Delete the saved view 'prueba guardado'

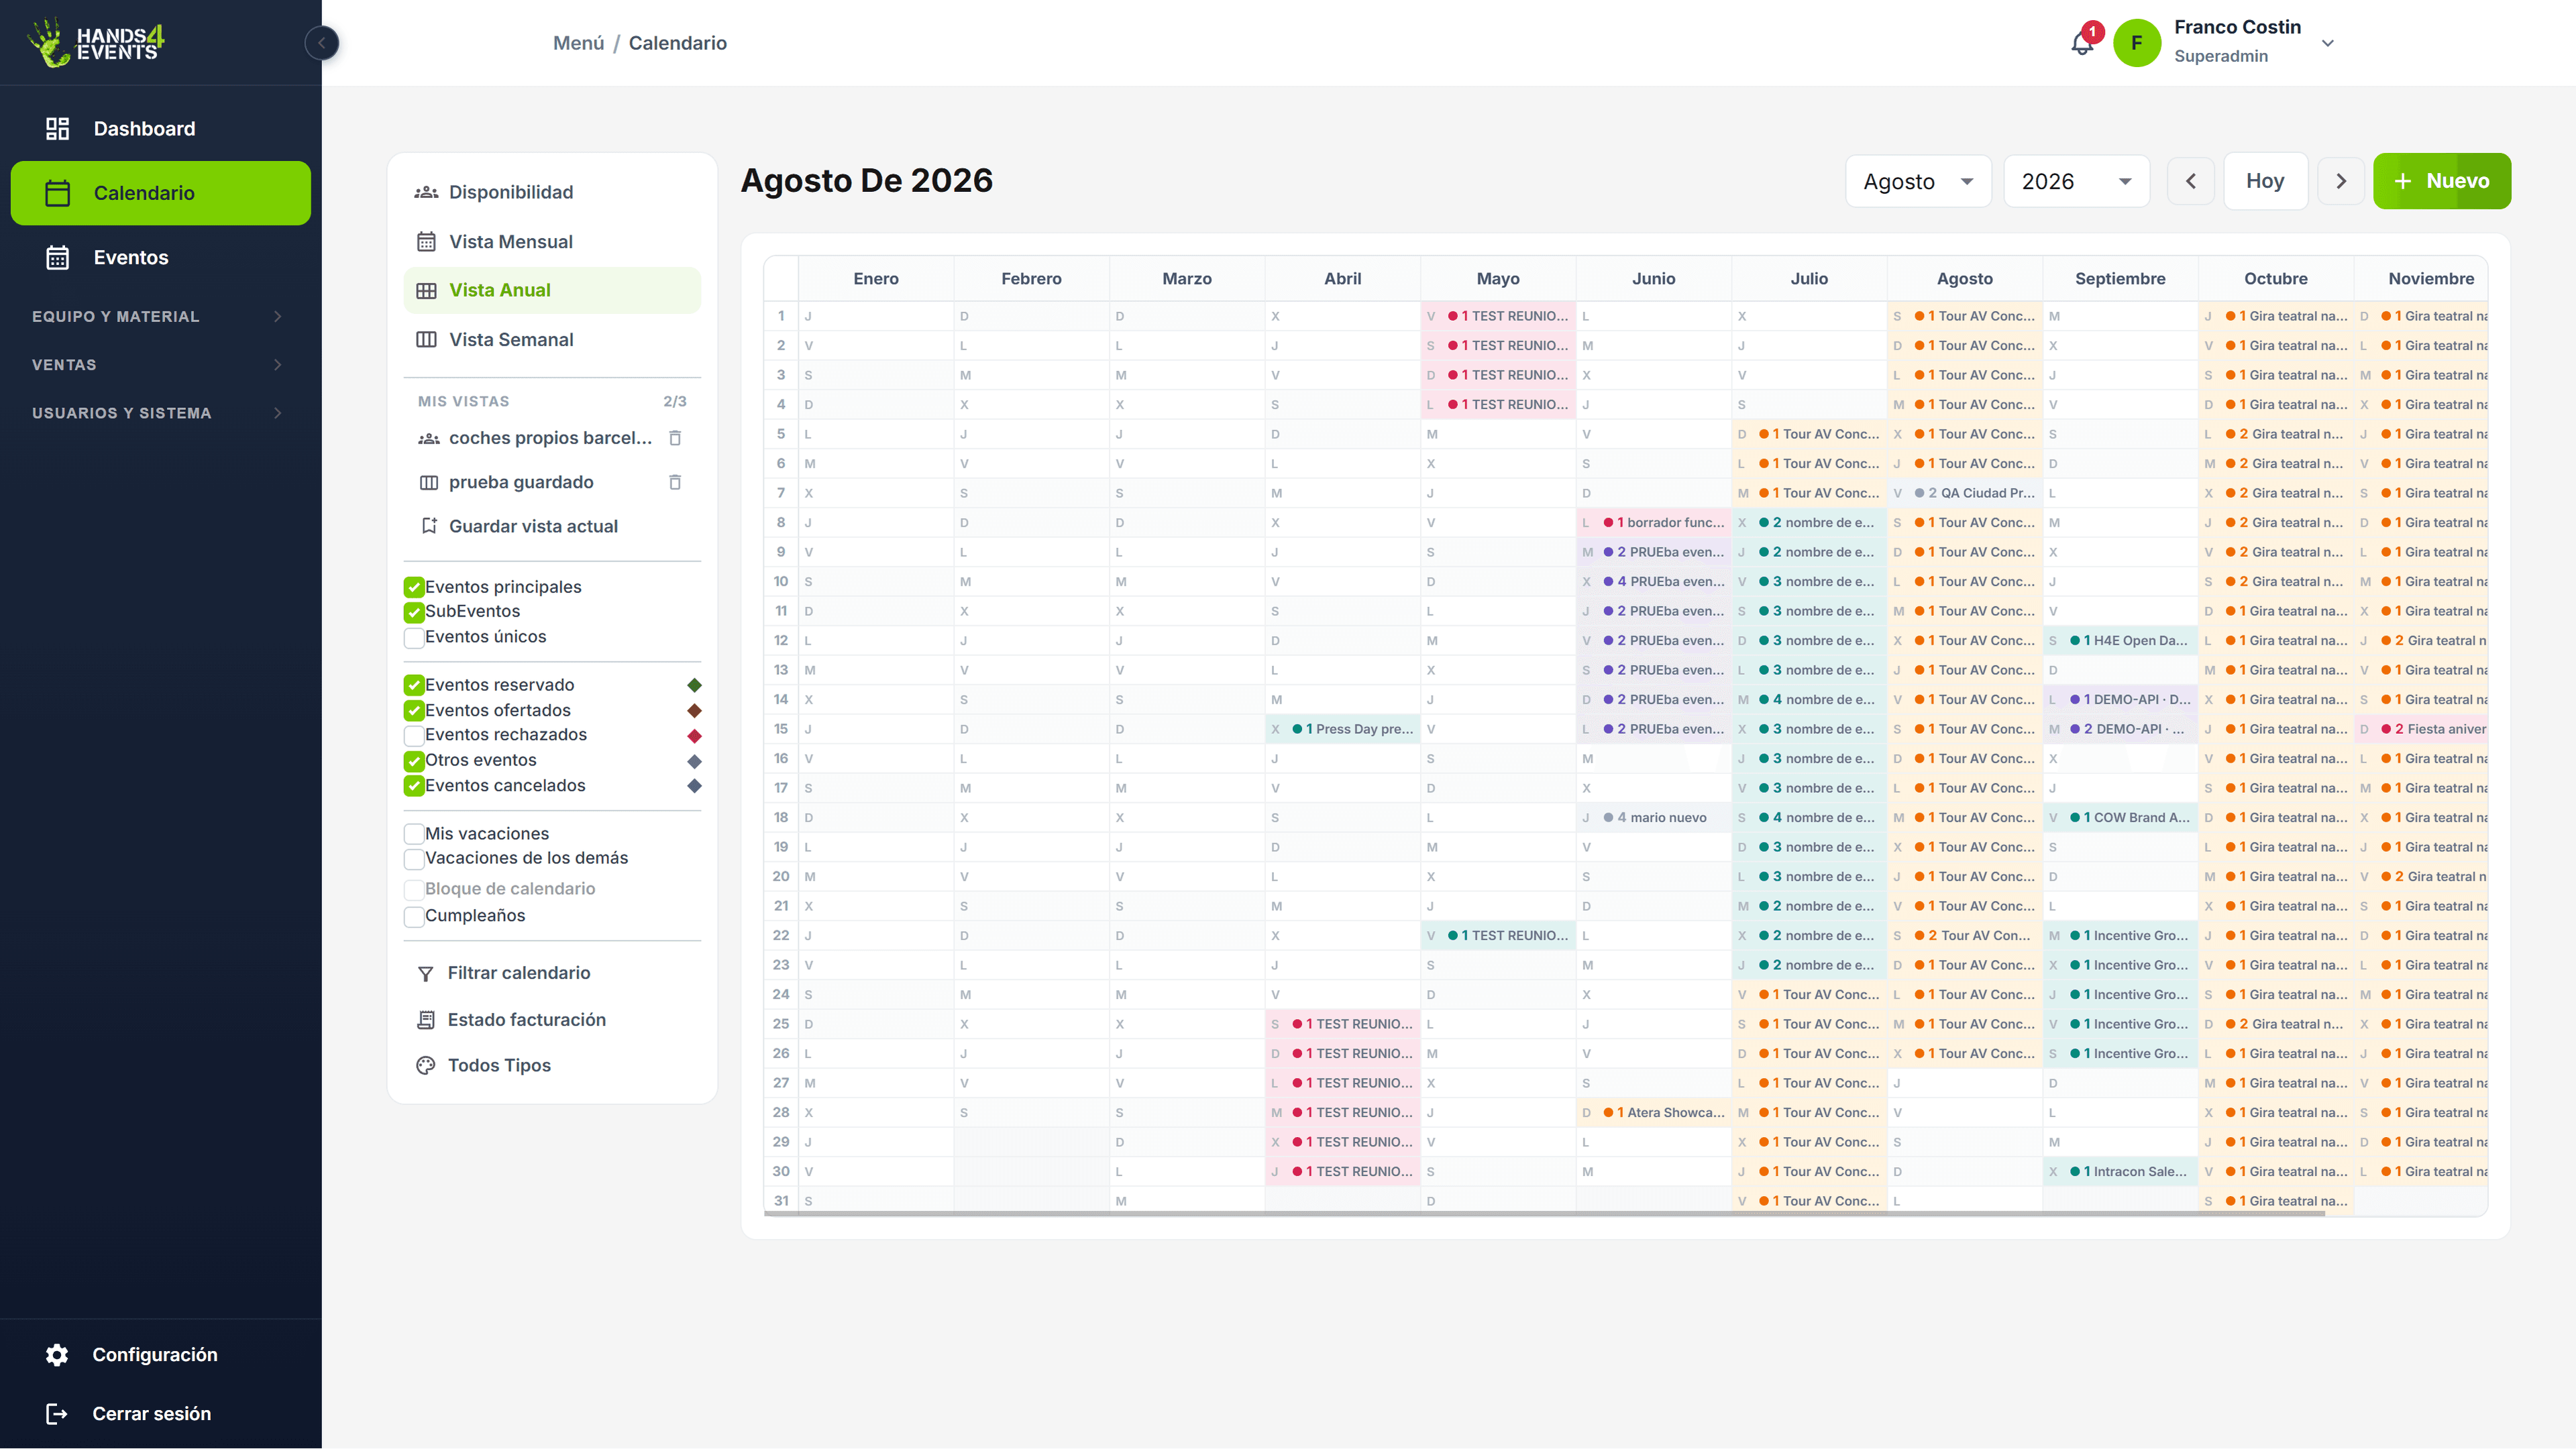click(675, 482)
